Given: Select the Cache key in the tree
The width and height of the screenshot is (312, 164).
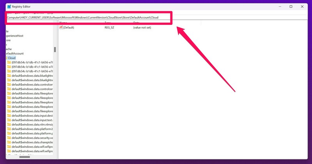Looking at the screenshot, I should pos(9,49).
